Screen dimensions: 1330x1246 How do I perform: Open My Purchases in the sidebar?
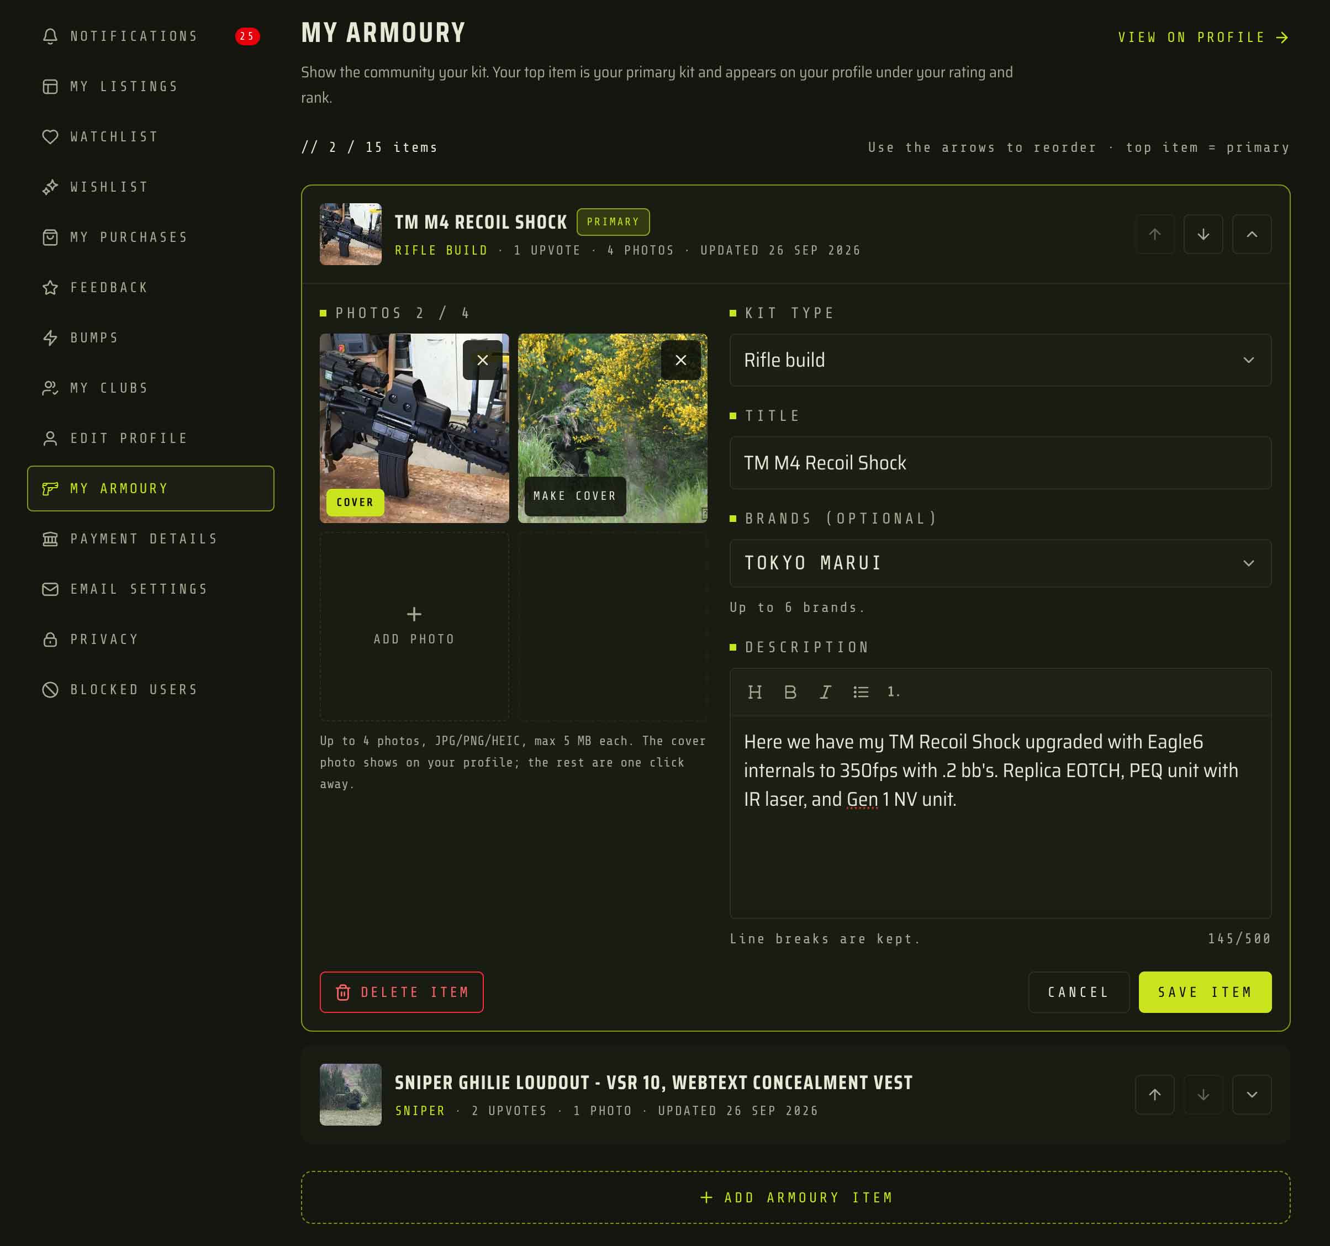click(150, 237)
